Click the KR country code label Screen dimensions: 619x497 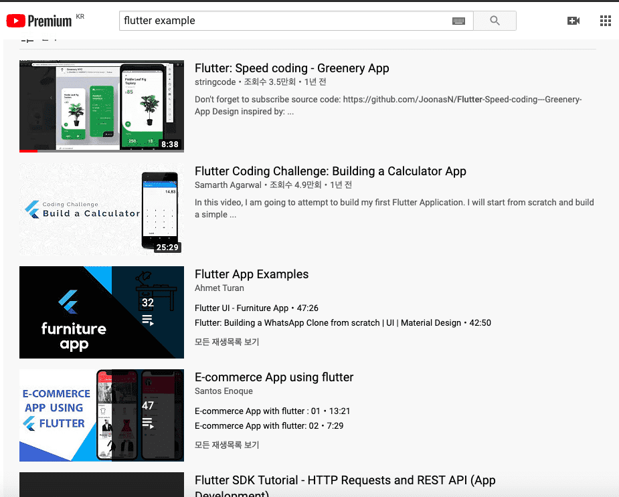80,17
